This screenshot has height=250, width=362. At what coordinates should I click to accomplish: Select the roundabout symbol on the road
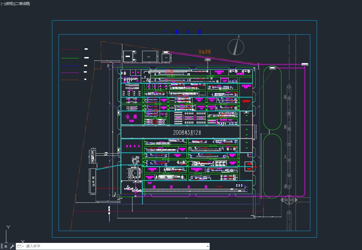[289, 200]
